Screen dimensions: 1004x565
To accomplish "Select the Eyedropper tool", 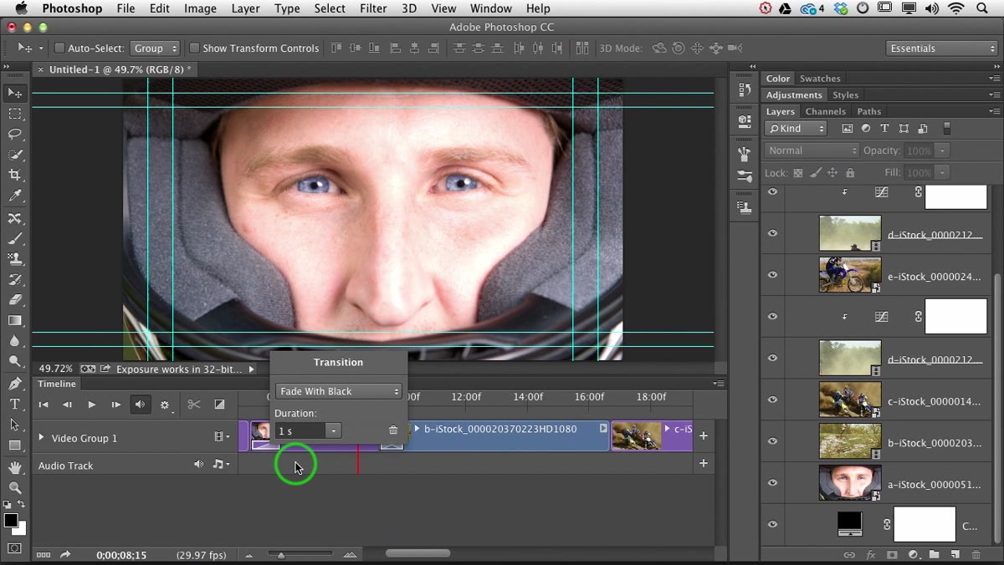I will coord(15,196).
